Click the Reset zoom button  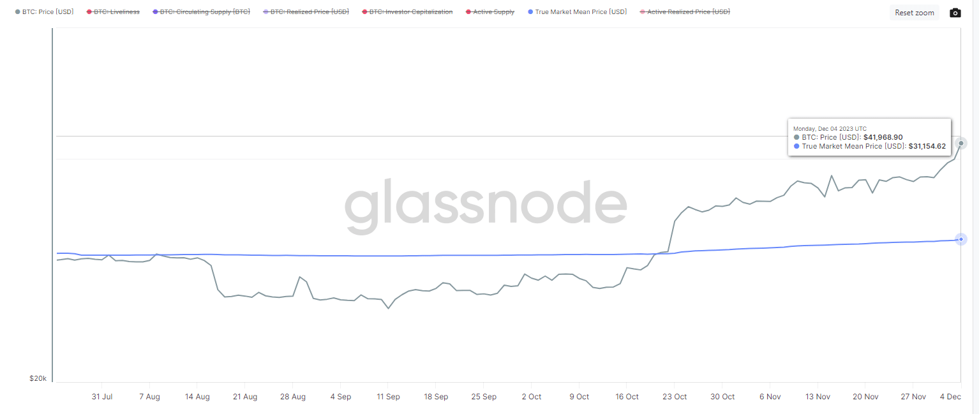[x=914, y=13]
